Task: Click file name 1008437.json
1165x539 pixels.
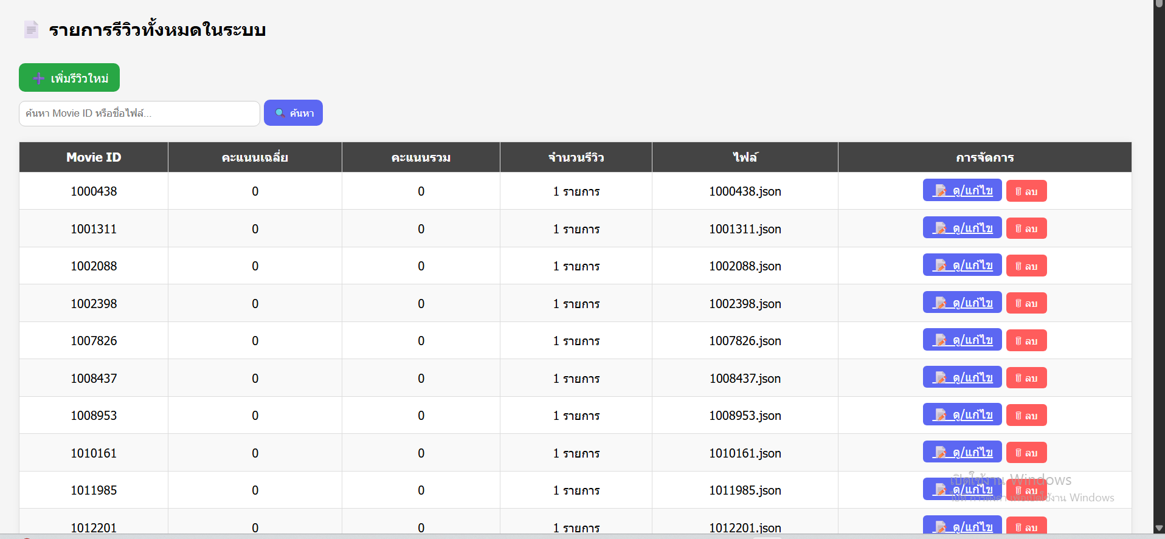Action: coord(745,379)
